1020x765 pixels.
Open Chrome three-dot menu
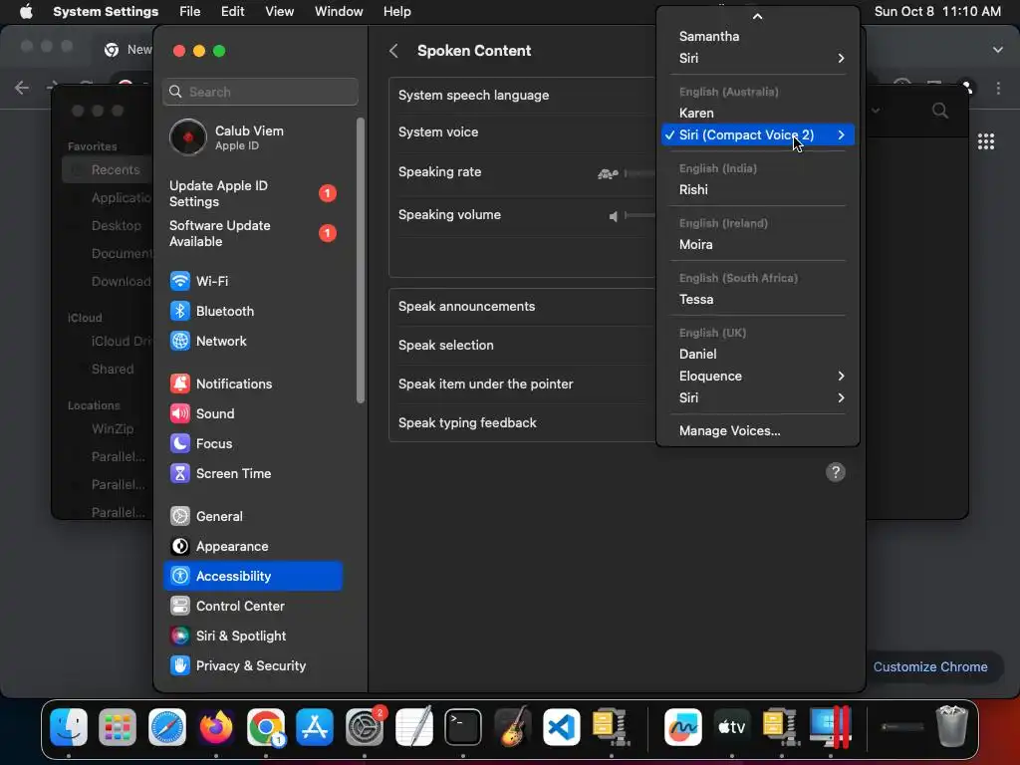(998, 88)
